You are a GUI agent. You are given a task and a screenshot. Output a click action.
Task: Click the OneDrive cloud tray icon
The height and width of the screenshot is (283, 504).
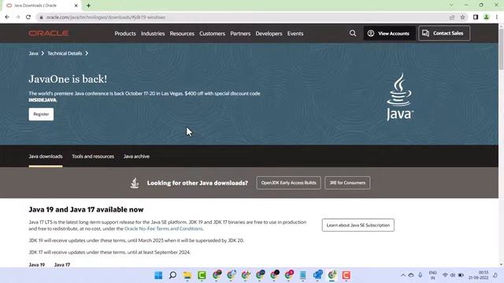(x=411, y=275)
